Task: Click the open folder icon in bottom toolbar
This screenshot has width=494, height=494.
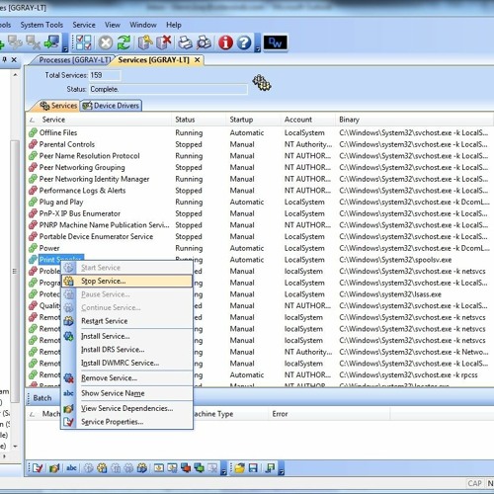Action: pyautogui.click(x=240, y=467)
